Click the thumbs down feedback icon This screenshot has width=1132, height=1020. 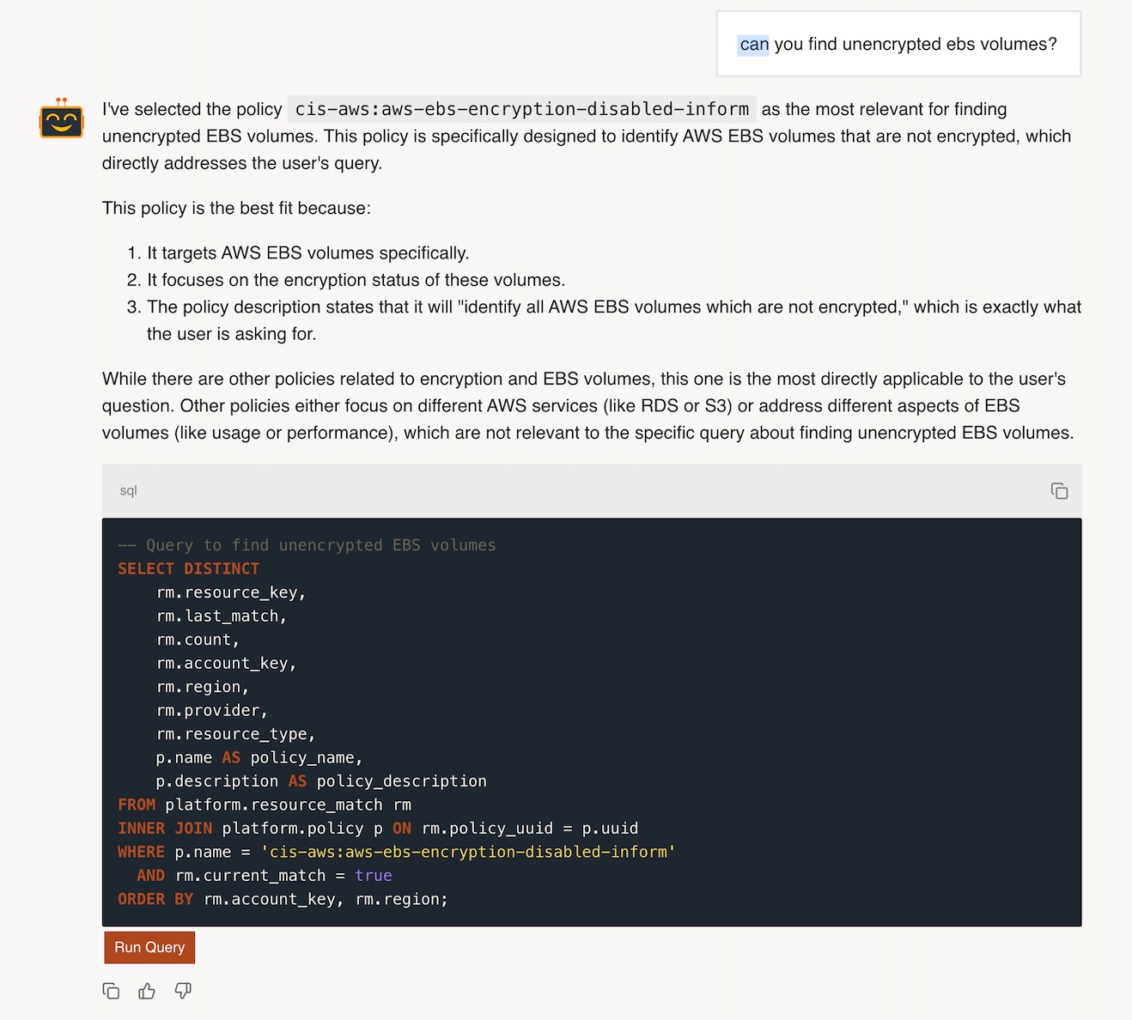pyautogui.click(x=183, y=991)
